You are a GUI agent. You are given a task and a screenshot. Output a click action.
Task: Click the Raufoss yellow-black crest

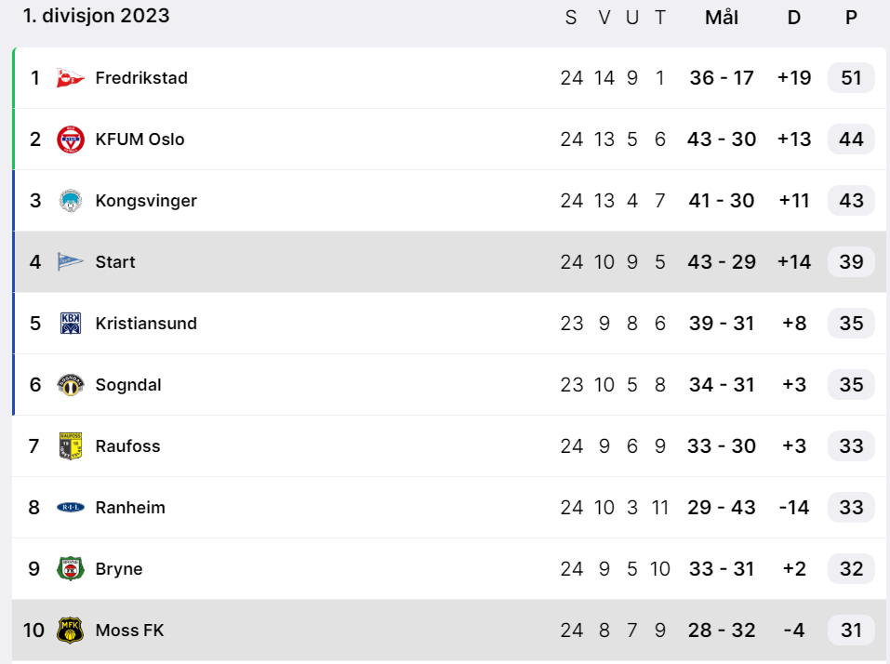pos(71,446)
